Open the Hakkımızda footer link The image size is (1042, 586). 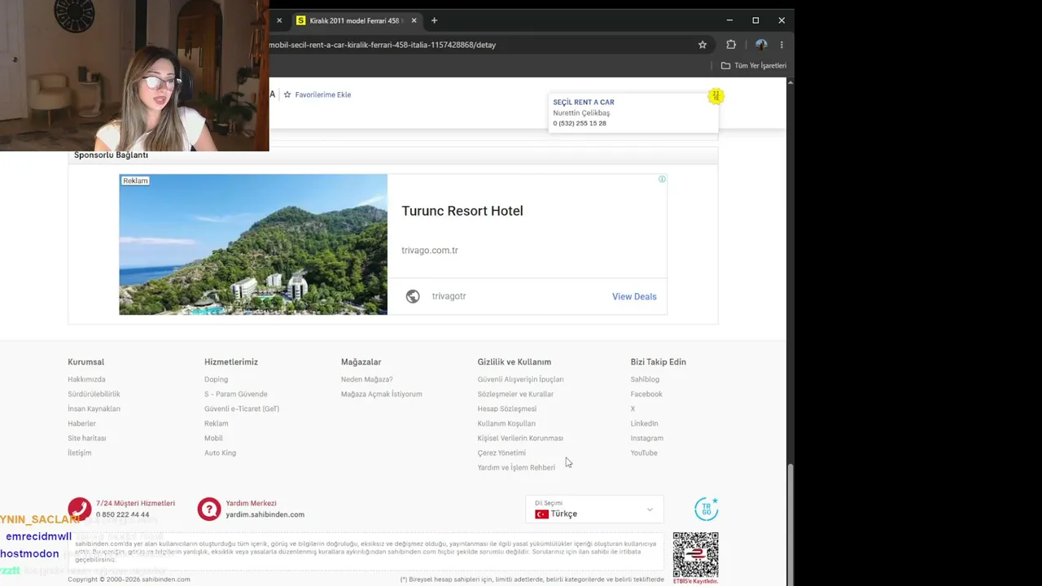pyautogui.click(x=86, y=379)
